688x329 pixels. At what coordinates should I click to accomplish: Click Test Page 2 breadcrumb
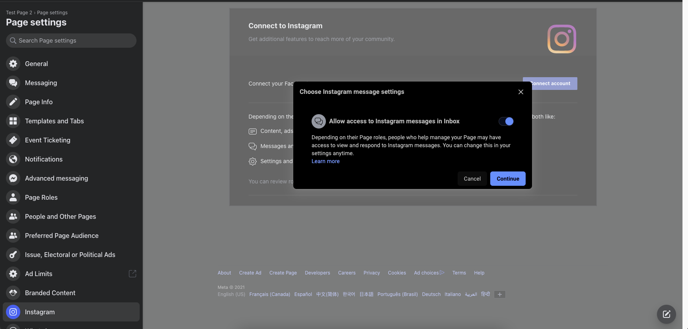tap(19, 13)
